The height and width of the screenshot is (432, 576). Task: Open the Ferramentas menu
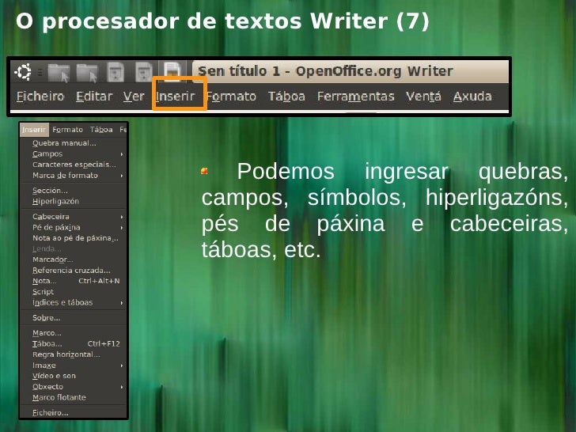tap(355, 97)
